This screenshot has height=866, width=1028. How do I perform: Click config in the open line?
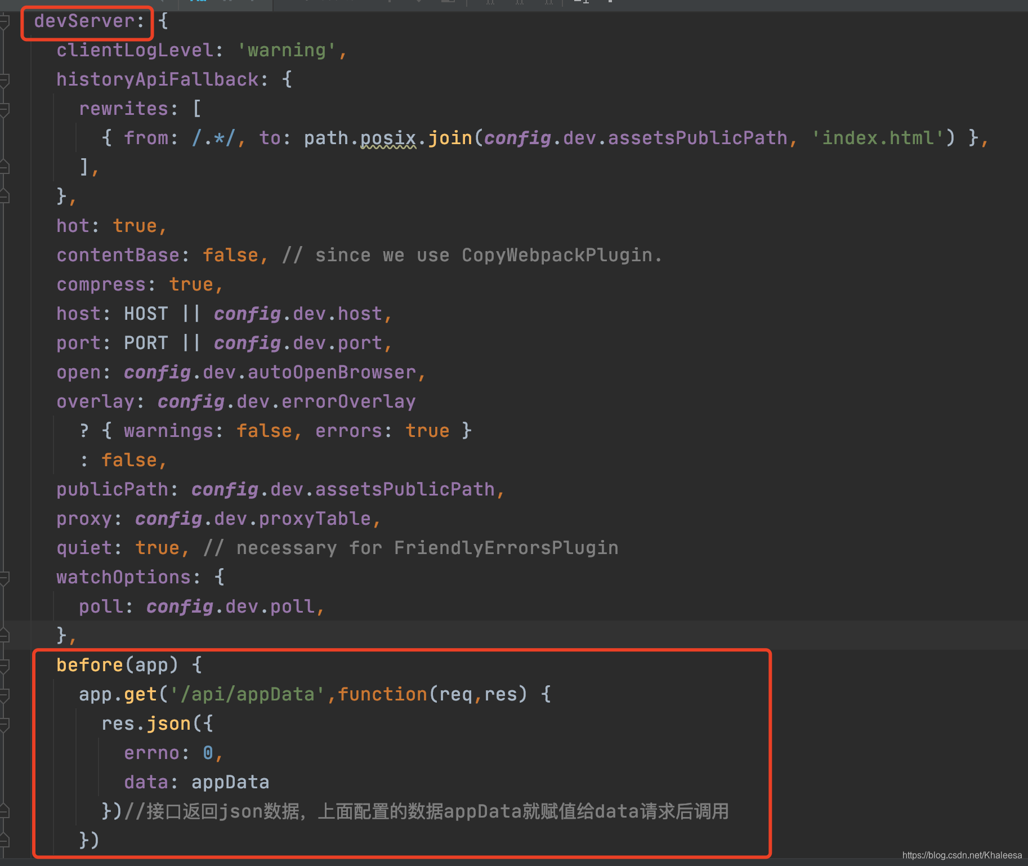coord(157,373)
